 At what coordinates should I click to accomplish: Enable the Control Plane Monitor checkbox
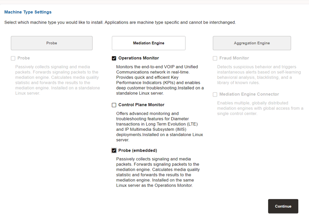114,105
